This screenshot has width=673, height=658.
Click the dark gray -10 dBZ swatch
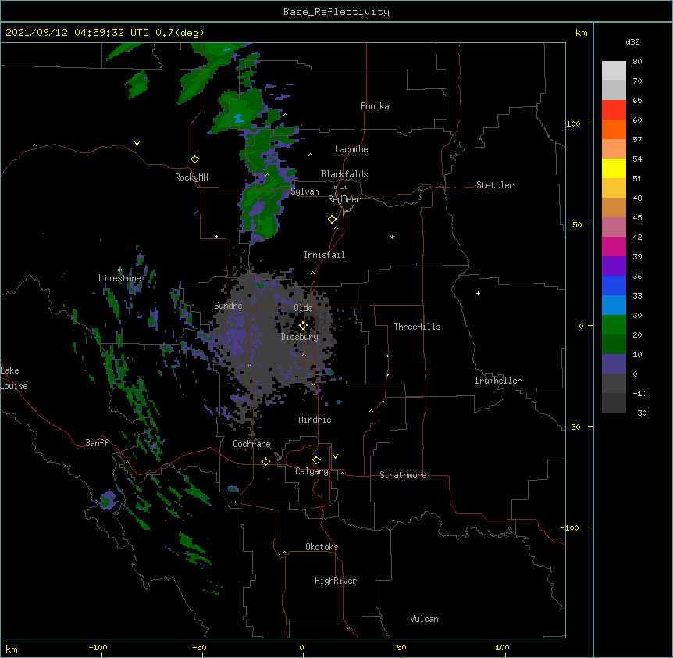(614, 403)
